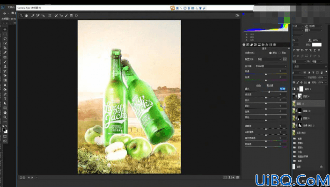Select the Camera Raw Zoom tool

21,15
